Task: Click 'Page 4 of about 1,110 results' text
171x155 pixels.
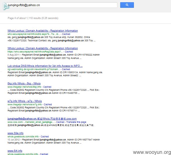Action: pos(33,18)
